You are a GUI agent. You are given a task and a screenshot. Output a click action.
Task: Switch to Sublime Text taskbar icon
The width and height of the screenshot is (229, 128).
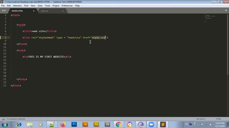163,124
